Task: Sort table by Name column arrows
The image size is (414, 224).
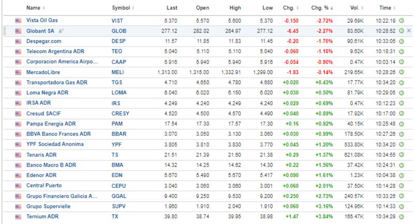Action: [43, 8]
